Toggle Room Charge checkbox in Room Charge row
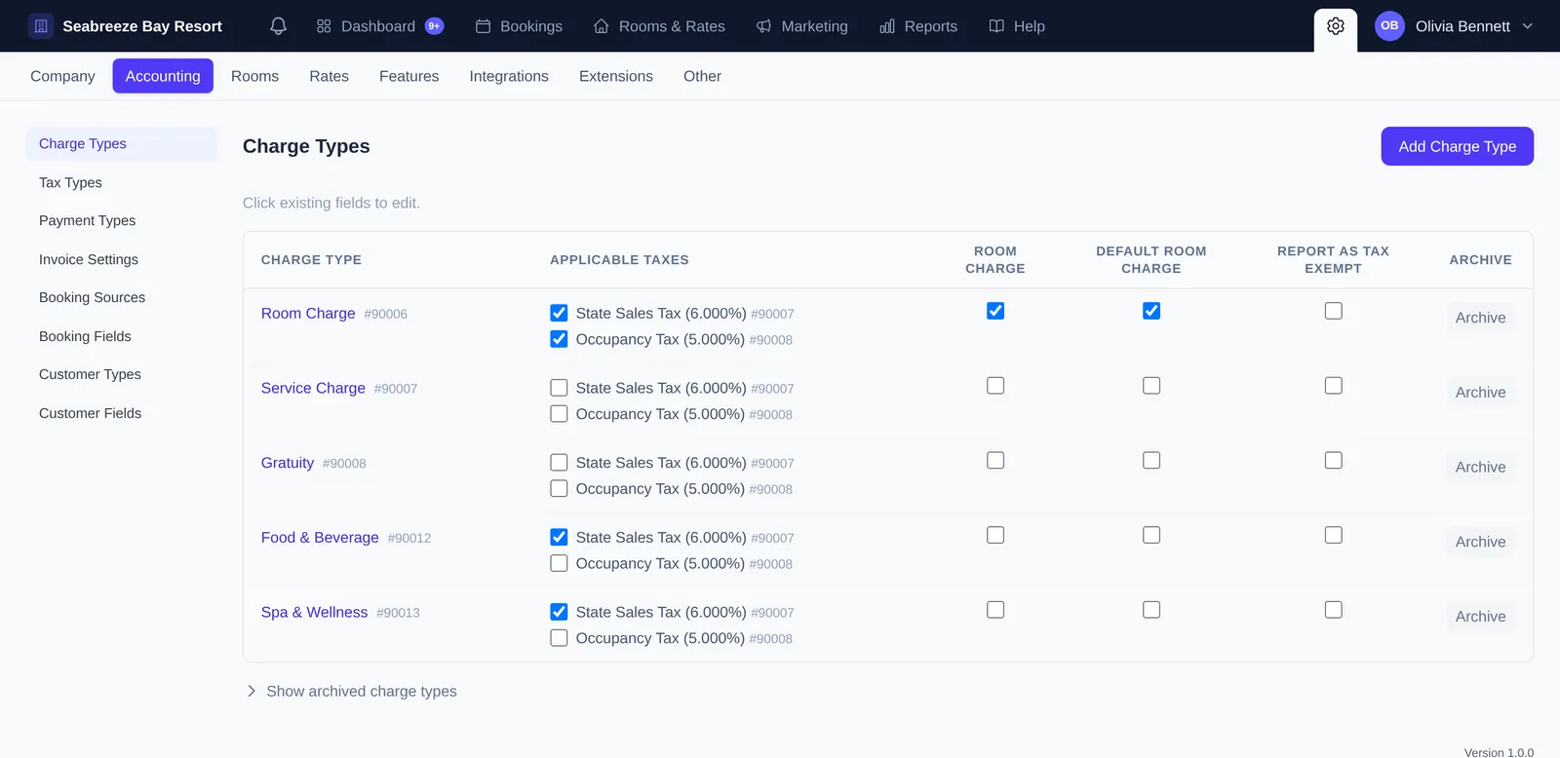Screen dimensions: 1560x758 tap(995, 311)
